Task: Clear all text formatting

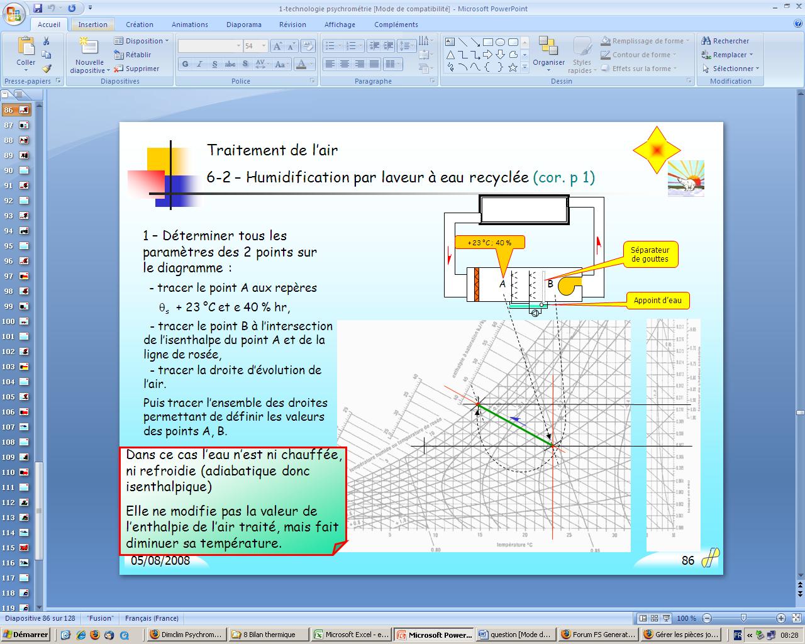Action: click(308, 46)
